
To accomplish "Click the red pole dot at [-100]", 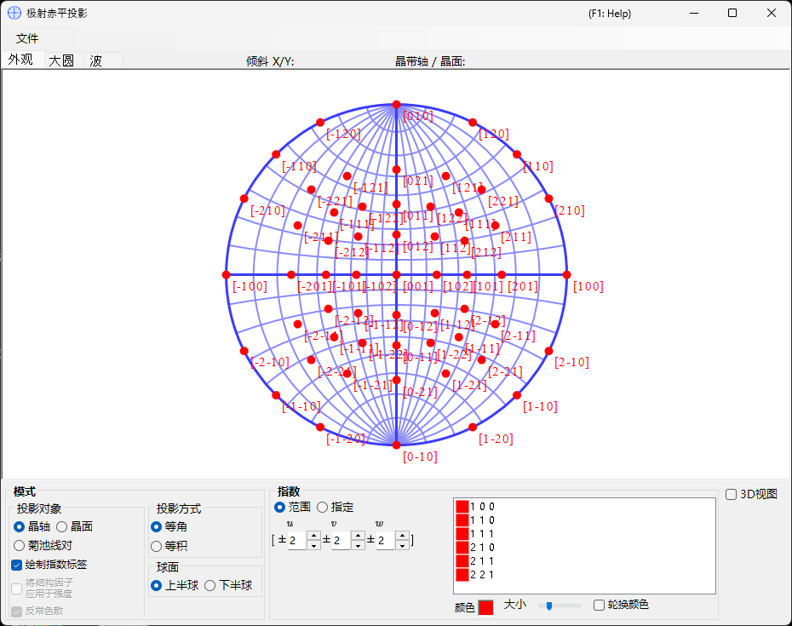I will [227, 275].
